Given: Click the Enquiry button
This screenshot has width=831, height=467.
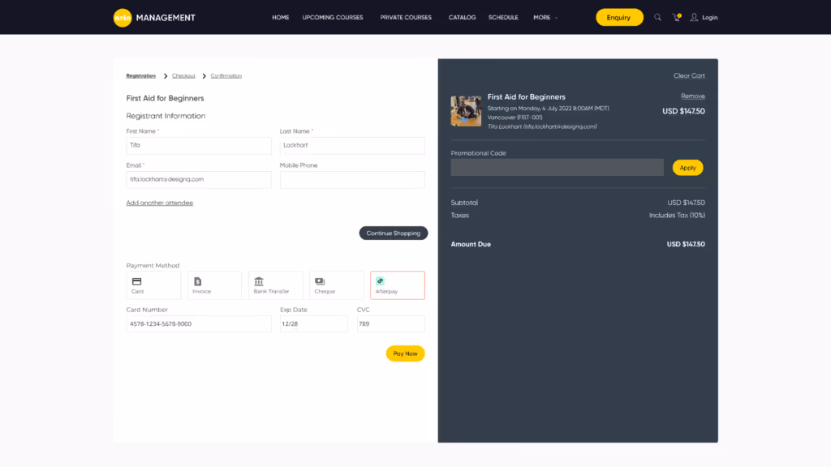Looking at the screenshot, I should click(619, 18).
